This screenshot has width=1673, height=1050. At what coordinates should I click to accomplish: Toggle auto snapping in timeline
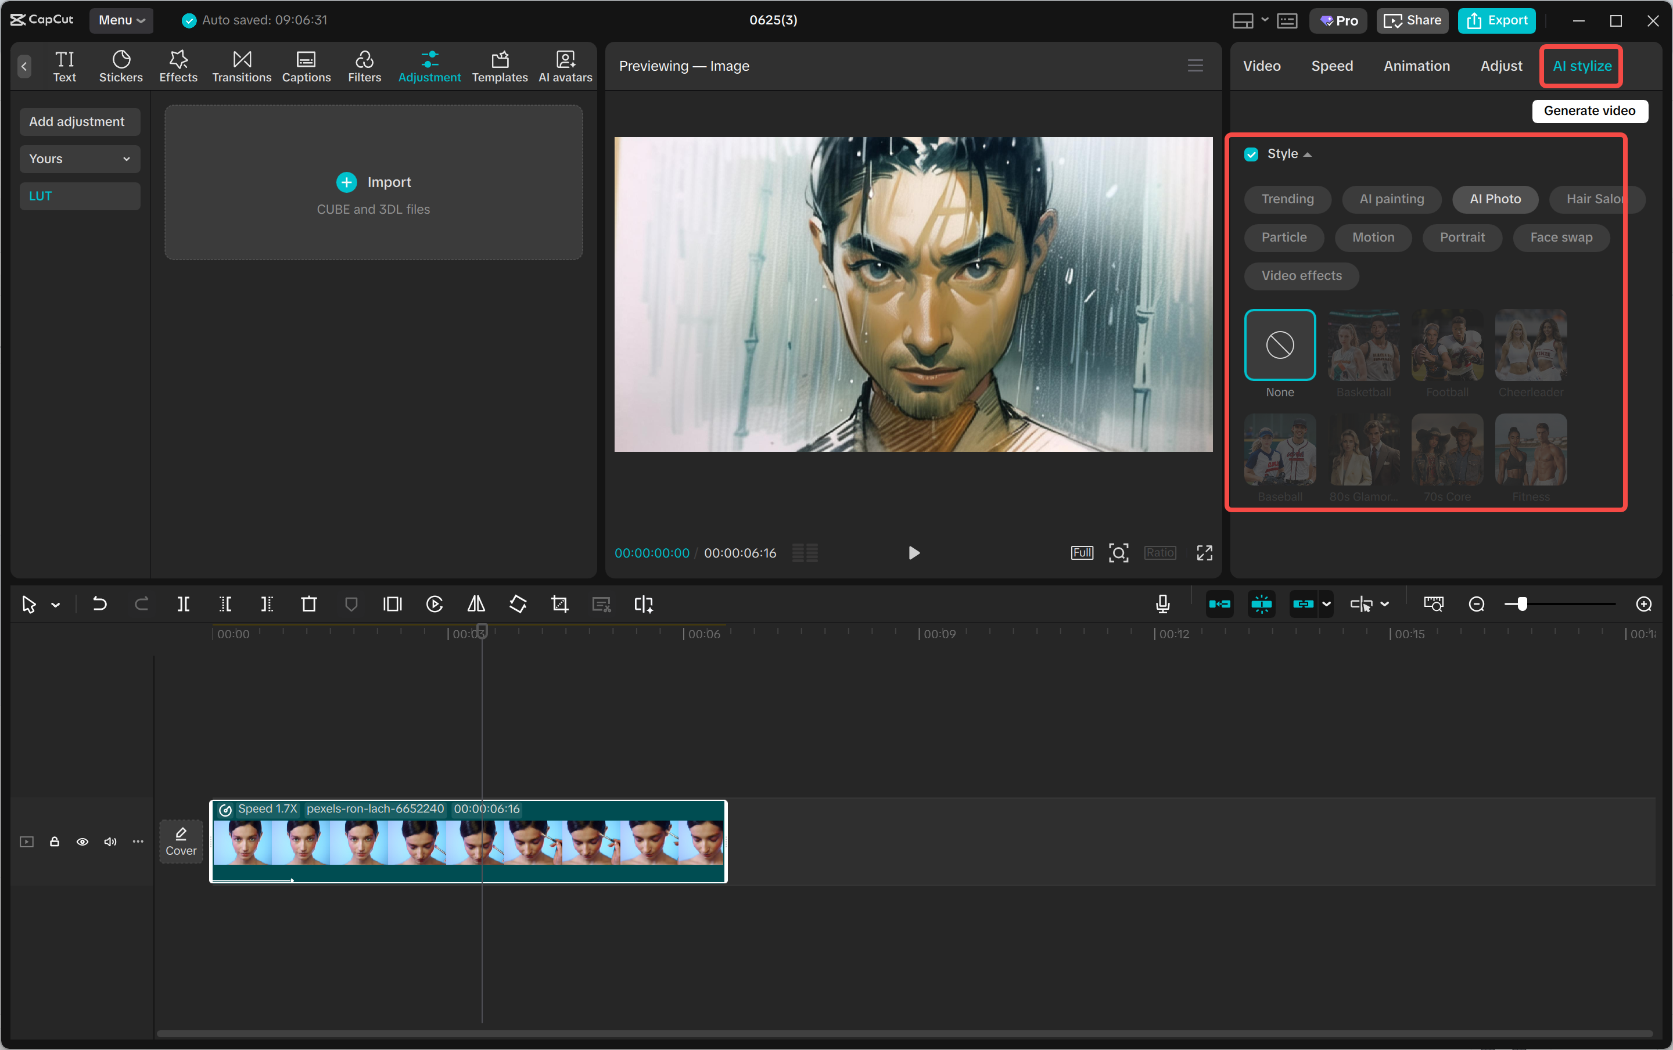point(1261,604)
